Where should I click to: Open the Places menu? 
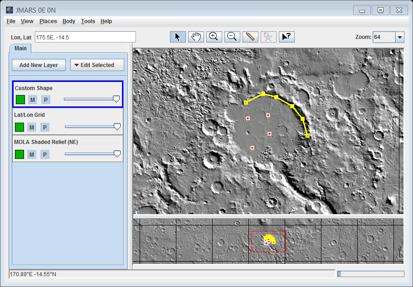tap(48, 21)
